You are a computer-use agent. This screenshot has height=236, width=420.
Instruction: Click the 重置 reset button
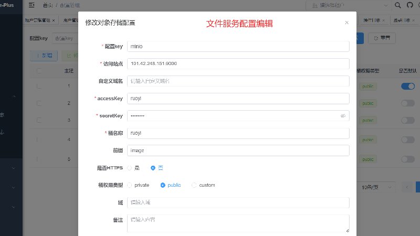(382, 38)
